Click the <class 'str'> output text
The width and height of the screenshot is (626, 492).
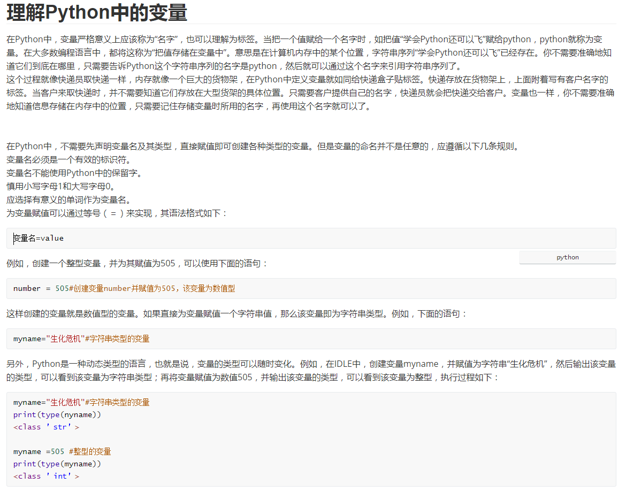pyautogui.click(x=45, y=427)
